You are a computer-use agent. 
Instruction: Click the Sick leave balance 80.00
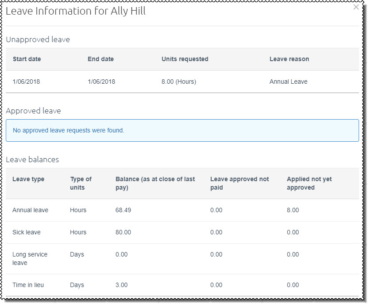(123, 233)
